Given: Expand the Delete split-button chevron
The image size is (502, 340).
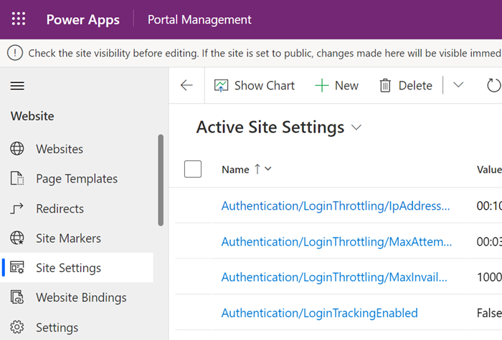Looking at the screenshot, I should [x=458, y=85].
